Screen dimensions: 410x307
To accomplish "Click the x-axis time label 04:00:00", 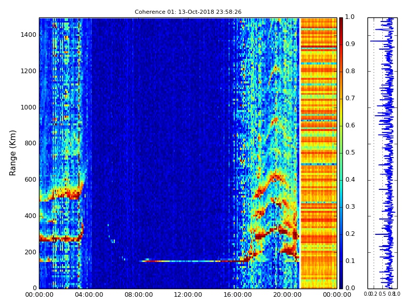I will click(89, 295).
